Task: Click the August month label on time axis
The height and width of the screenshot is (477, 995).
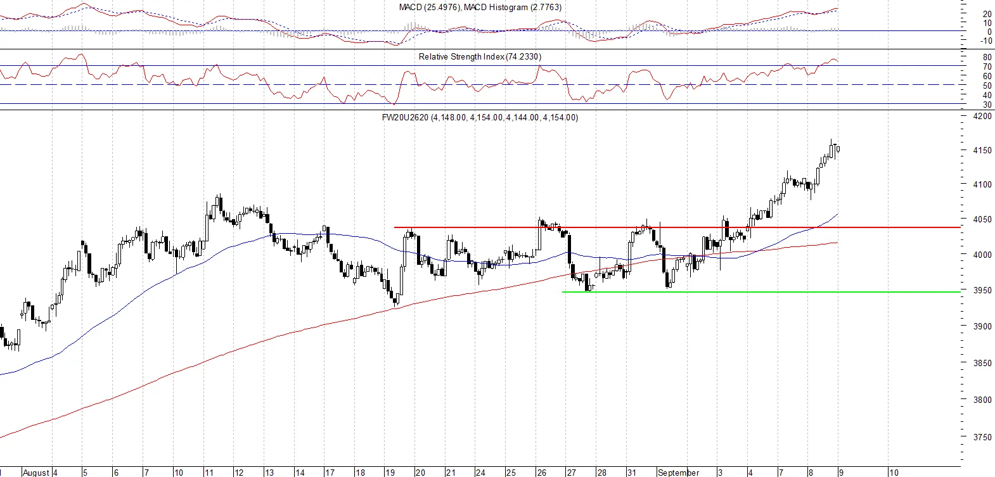Action: click(35, 472)
